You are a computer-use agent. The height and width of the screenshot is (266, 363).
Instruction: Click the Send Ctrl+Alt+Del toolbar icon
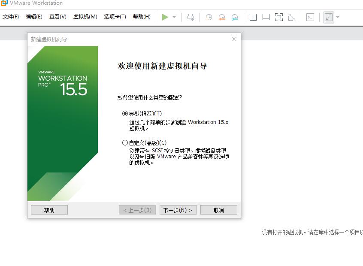click(191, 17)
